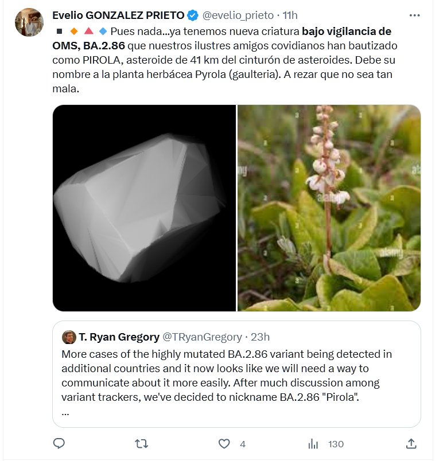The image size is (443, 461).
Task: Expand quoted tweet via ellipsis
Action: [65, 412]
